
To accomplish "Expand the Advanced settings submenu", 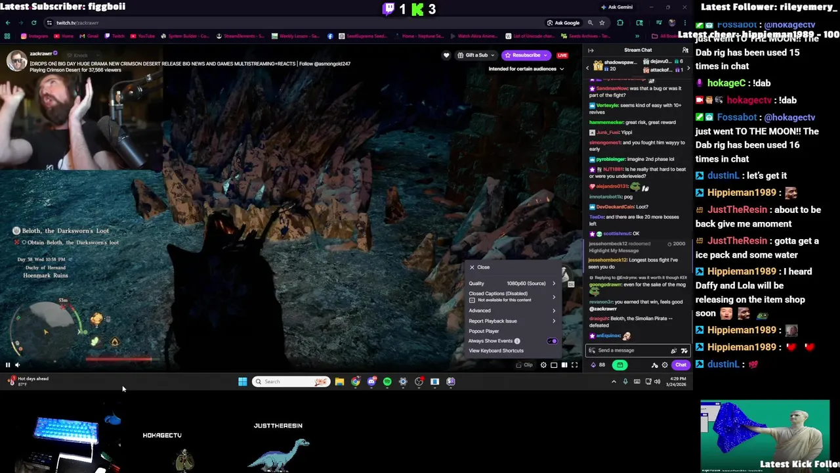I will [x=512, y=311].
